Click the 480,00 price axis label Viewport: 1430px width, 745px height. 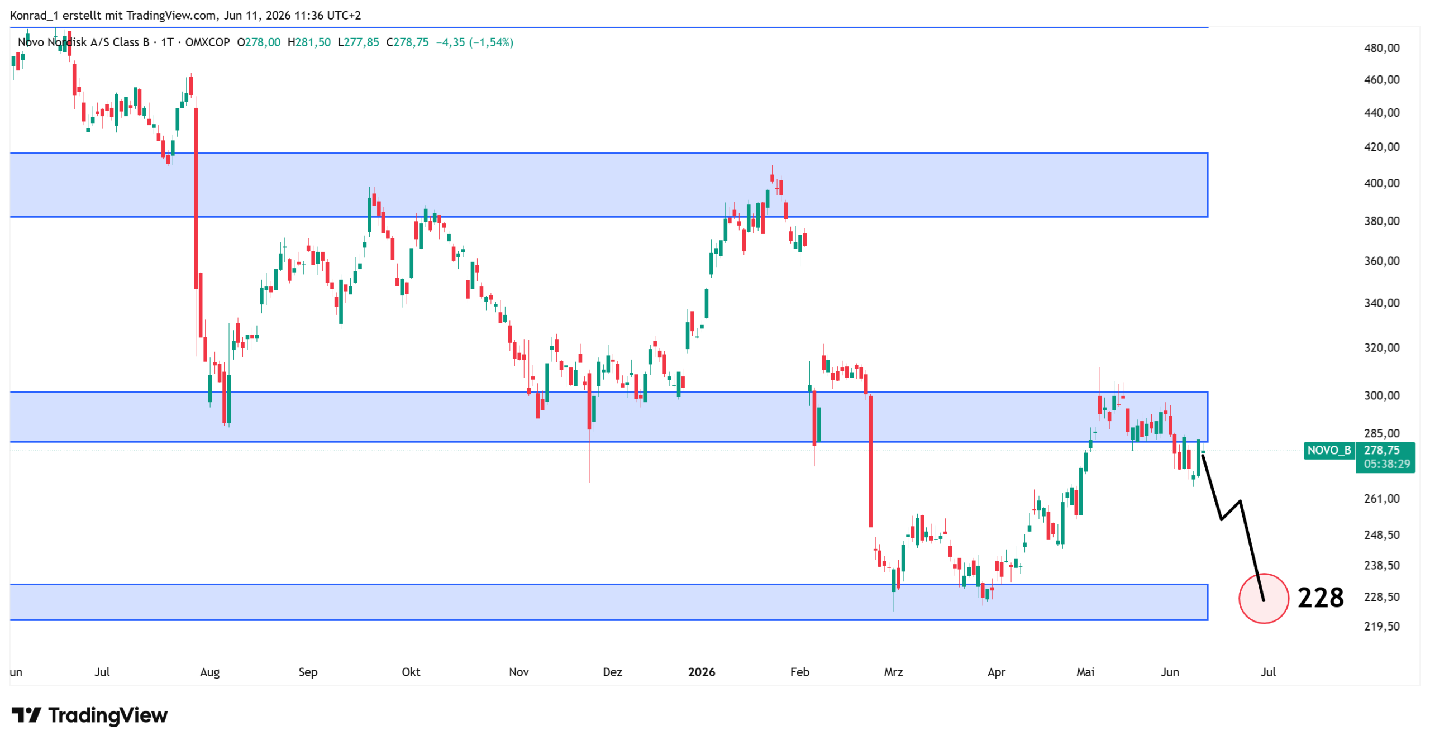(x=1381, y=48)
